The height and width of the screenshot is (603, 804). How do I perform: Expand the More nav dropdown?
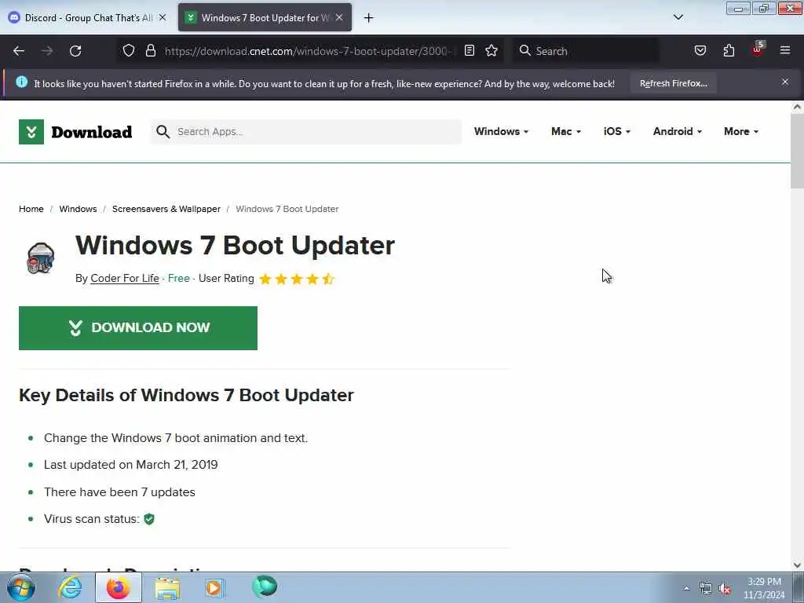point(741,131)
